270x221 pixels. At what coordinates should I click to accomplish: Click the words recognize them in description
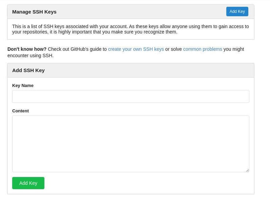(x=160, y=32)
